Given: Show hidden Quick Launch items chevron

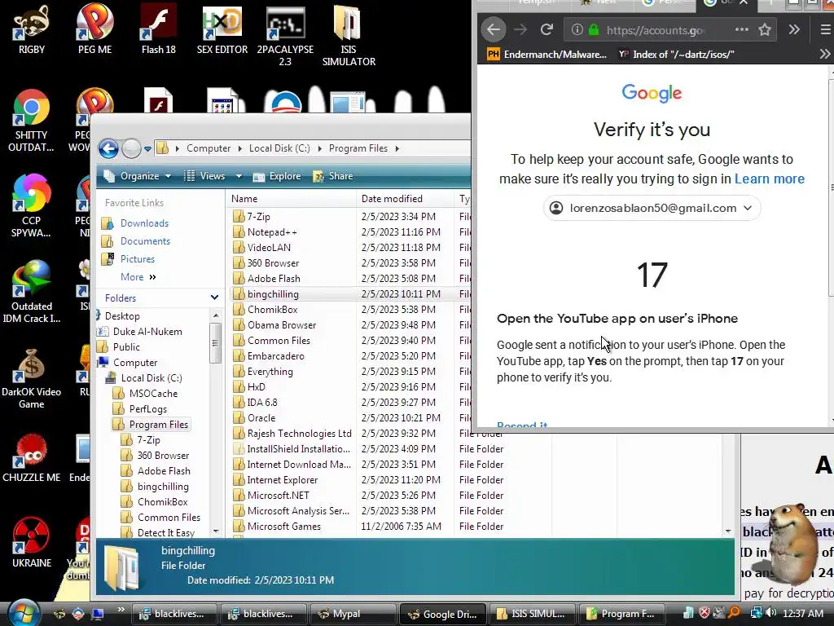Looking at the screenshot, I should [x=121, y=610].
